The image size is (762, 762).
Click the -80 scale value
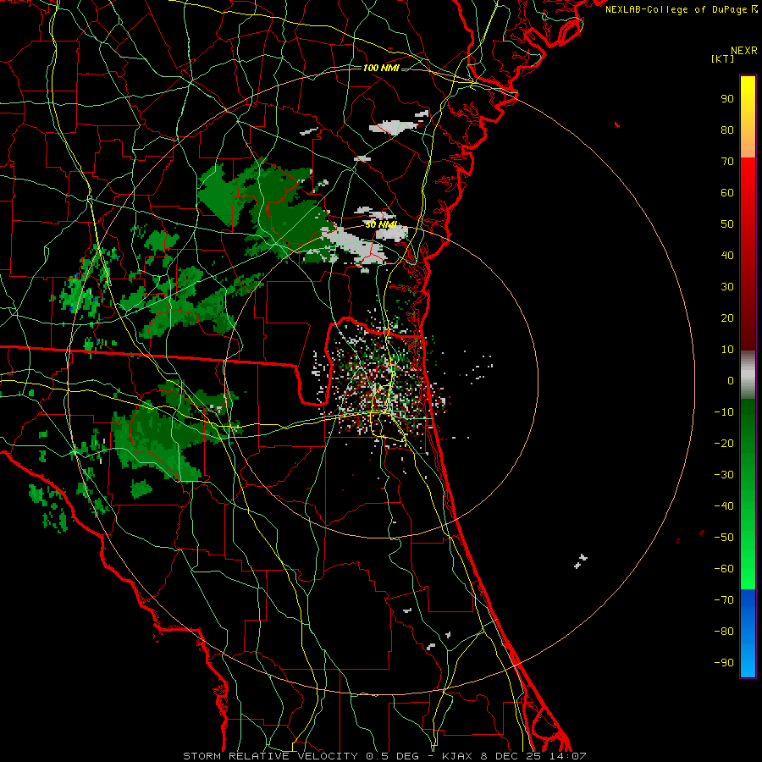[x=724, y=632]
